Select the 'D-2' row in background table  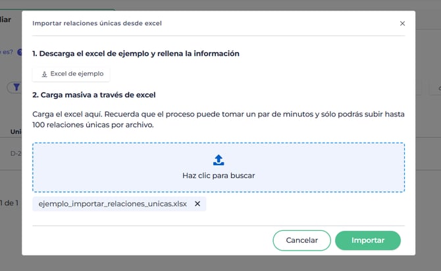[x=16, y=153]
